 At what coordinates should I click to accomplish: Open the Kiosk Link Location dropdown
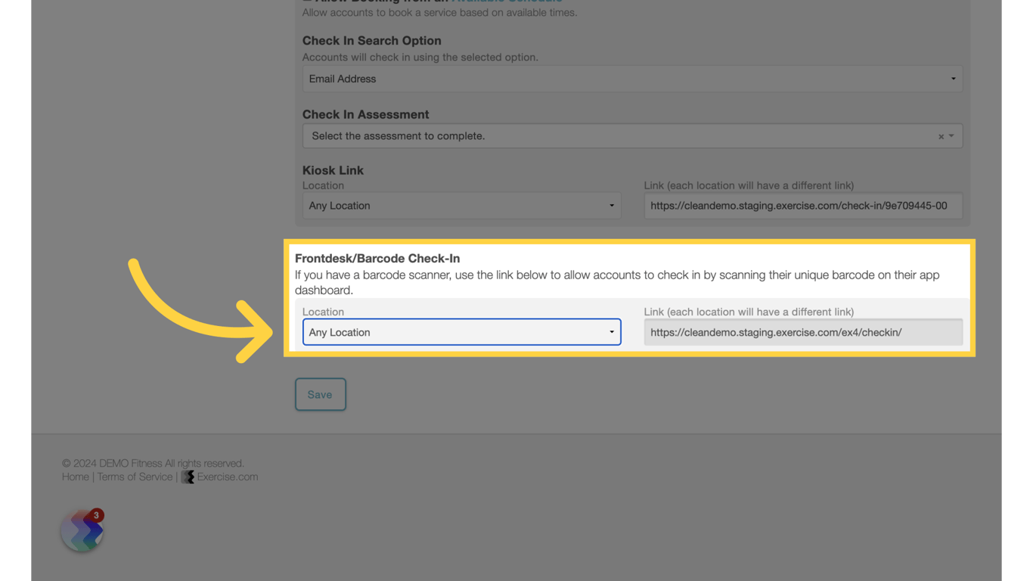point(461,206)
